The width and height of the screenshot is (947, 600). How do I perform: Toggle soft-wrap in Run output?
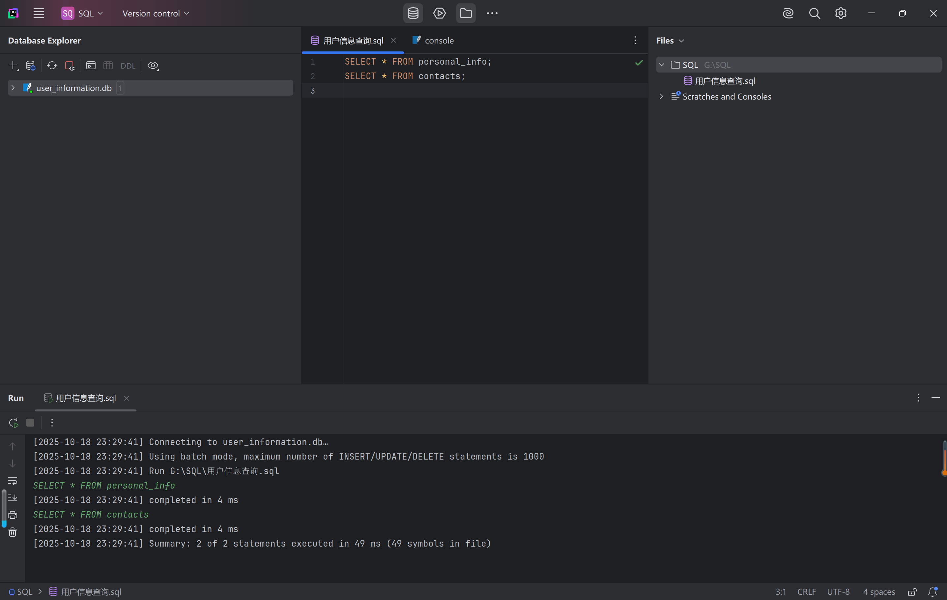(13, 481)
